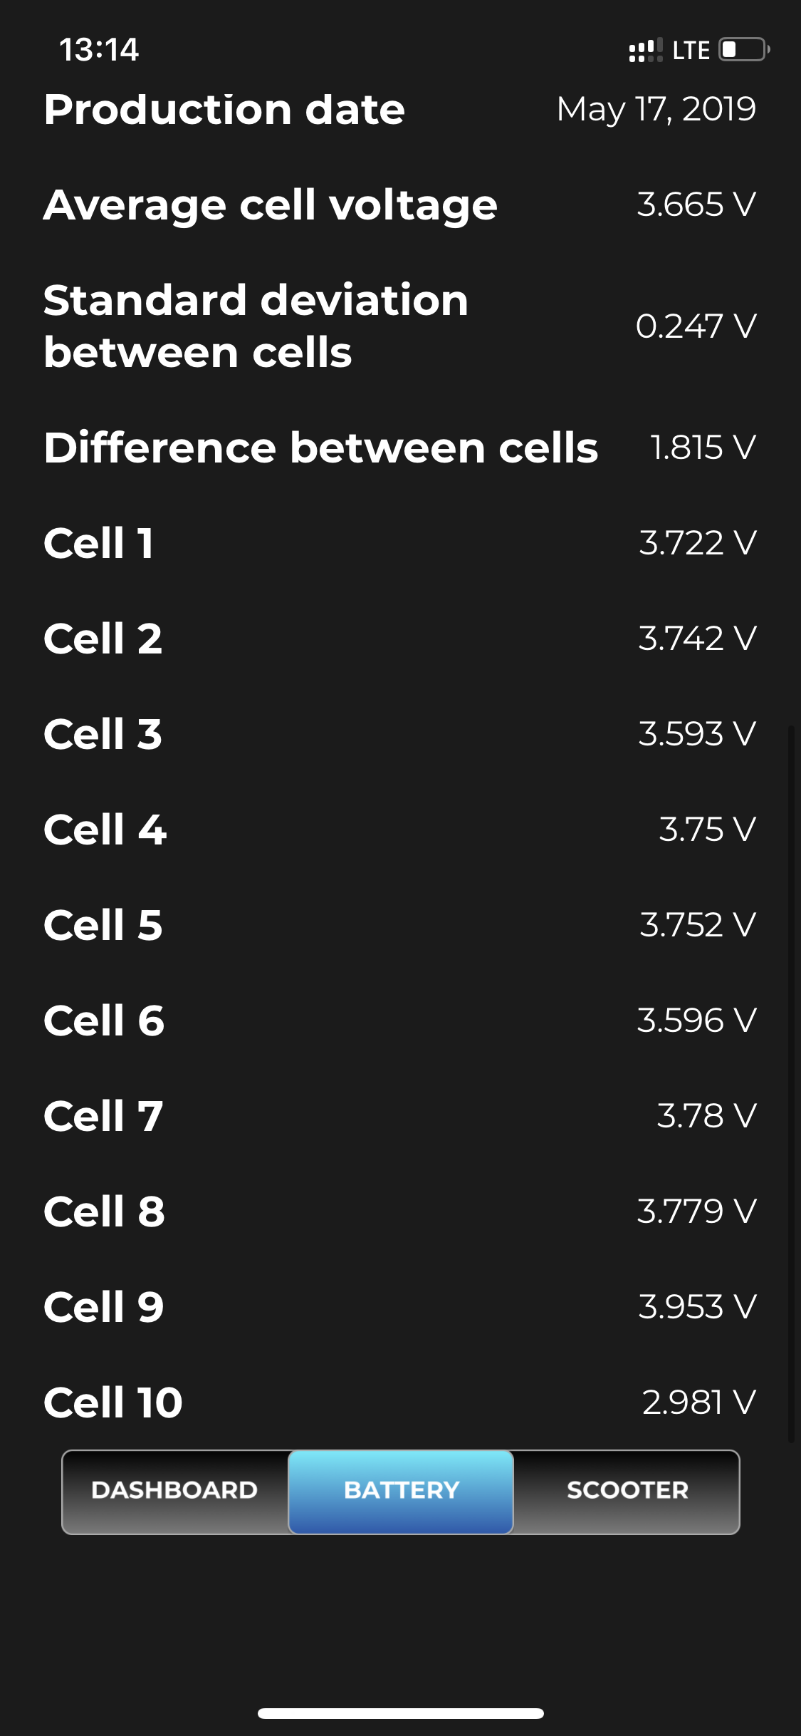This screenshot has width=801, height=1736.
Task: Select the Cell 7 row
Action: [399, 1116]
